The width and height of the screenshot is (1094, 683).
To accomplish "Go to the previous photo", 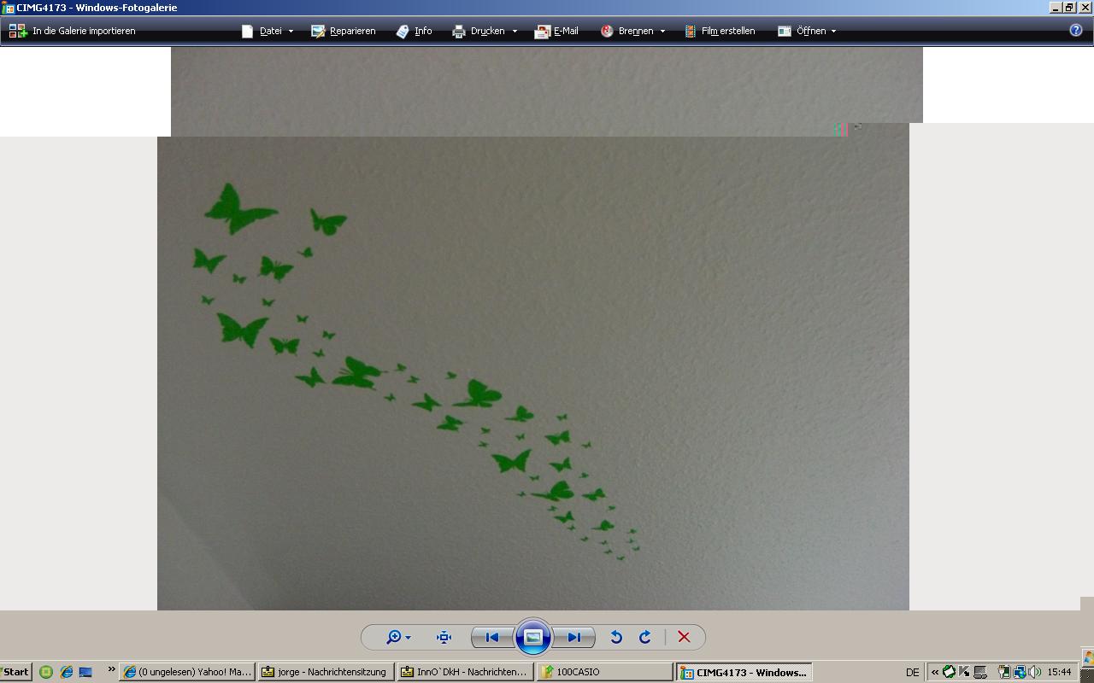I will (x=492, y=637).
